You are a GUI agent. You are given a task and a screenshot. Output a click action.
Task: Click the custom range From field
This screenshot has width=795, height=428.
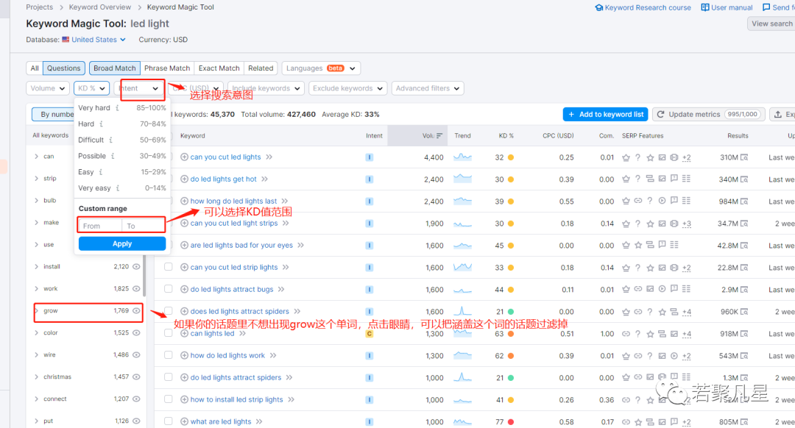coord(100,226)
